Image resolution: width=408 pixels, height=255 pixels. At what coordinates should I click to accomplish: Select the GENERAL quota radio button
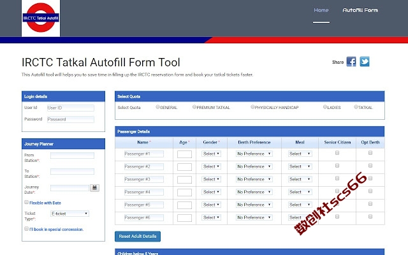point(157,106)
